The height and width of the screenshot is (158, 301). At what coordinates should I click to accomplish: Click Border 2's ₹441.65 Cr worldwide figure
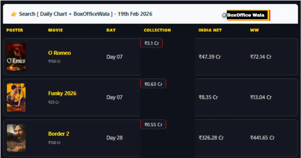point(262,138)
